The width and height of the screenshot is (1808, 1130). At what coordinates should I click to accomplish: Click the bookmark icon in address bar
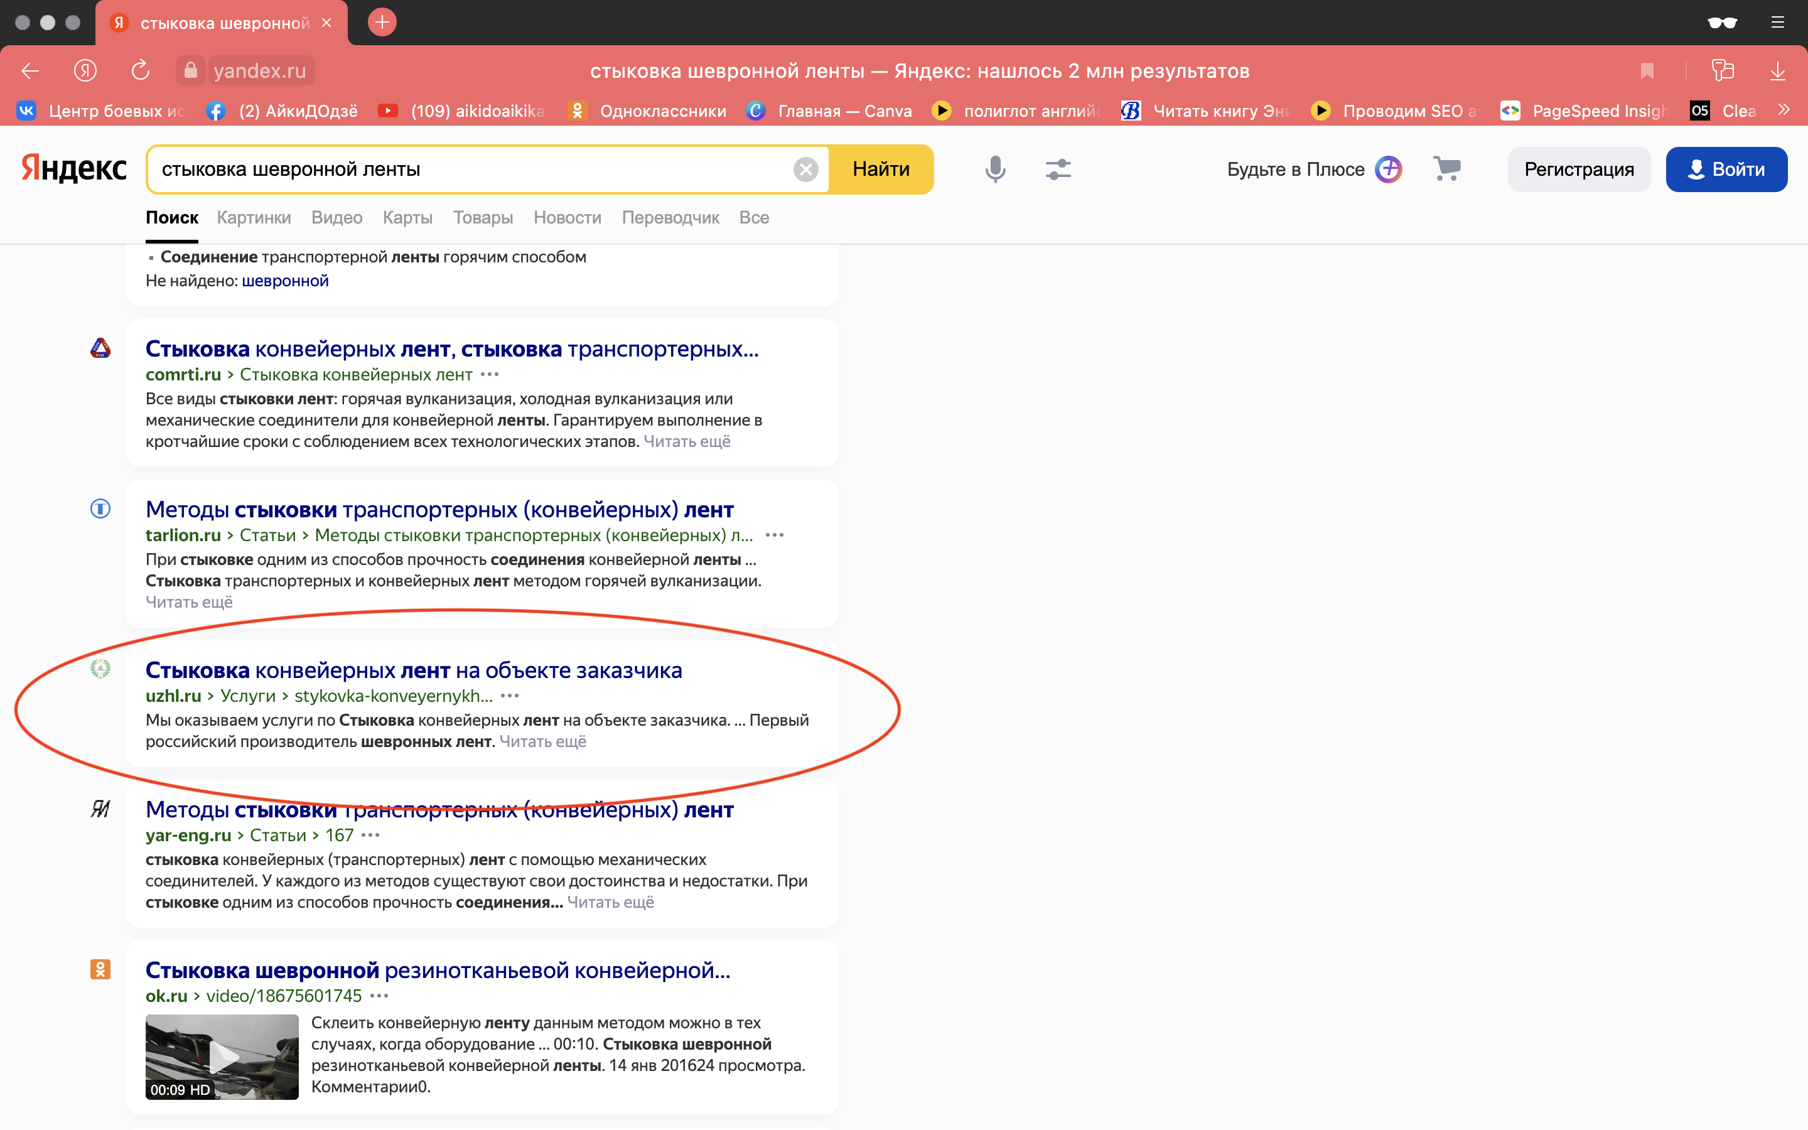(x=1647, y=71)
